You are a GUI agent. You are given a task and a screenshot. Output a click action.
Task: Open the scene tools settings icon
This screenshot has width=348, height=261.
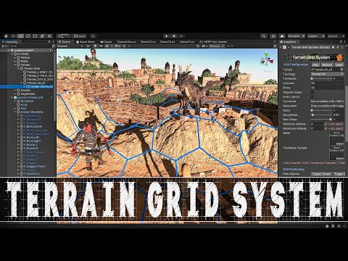point(198,46)
